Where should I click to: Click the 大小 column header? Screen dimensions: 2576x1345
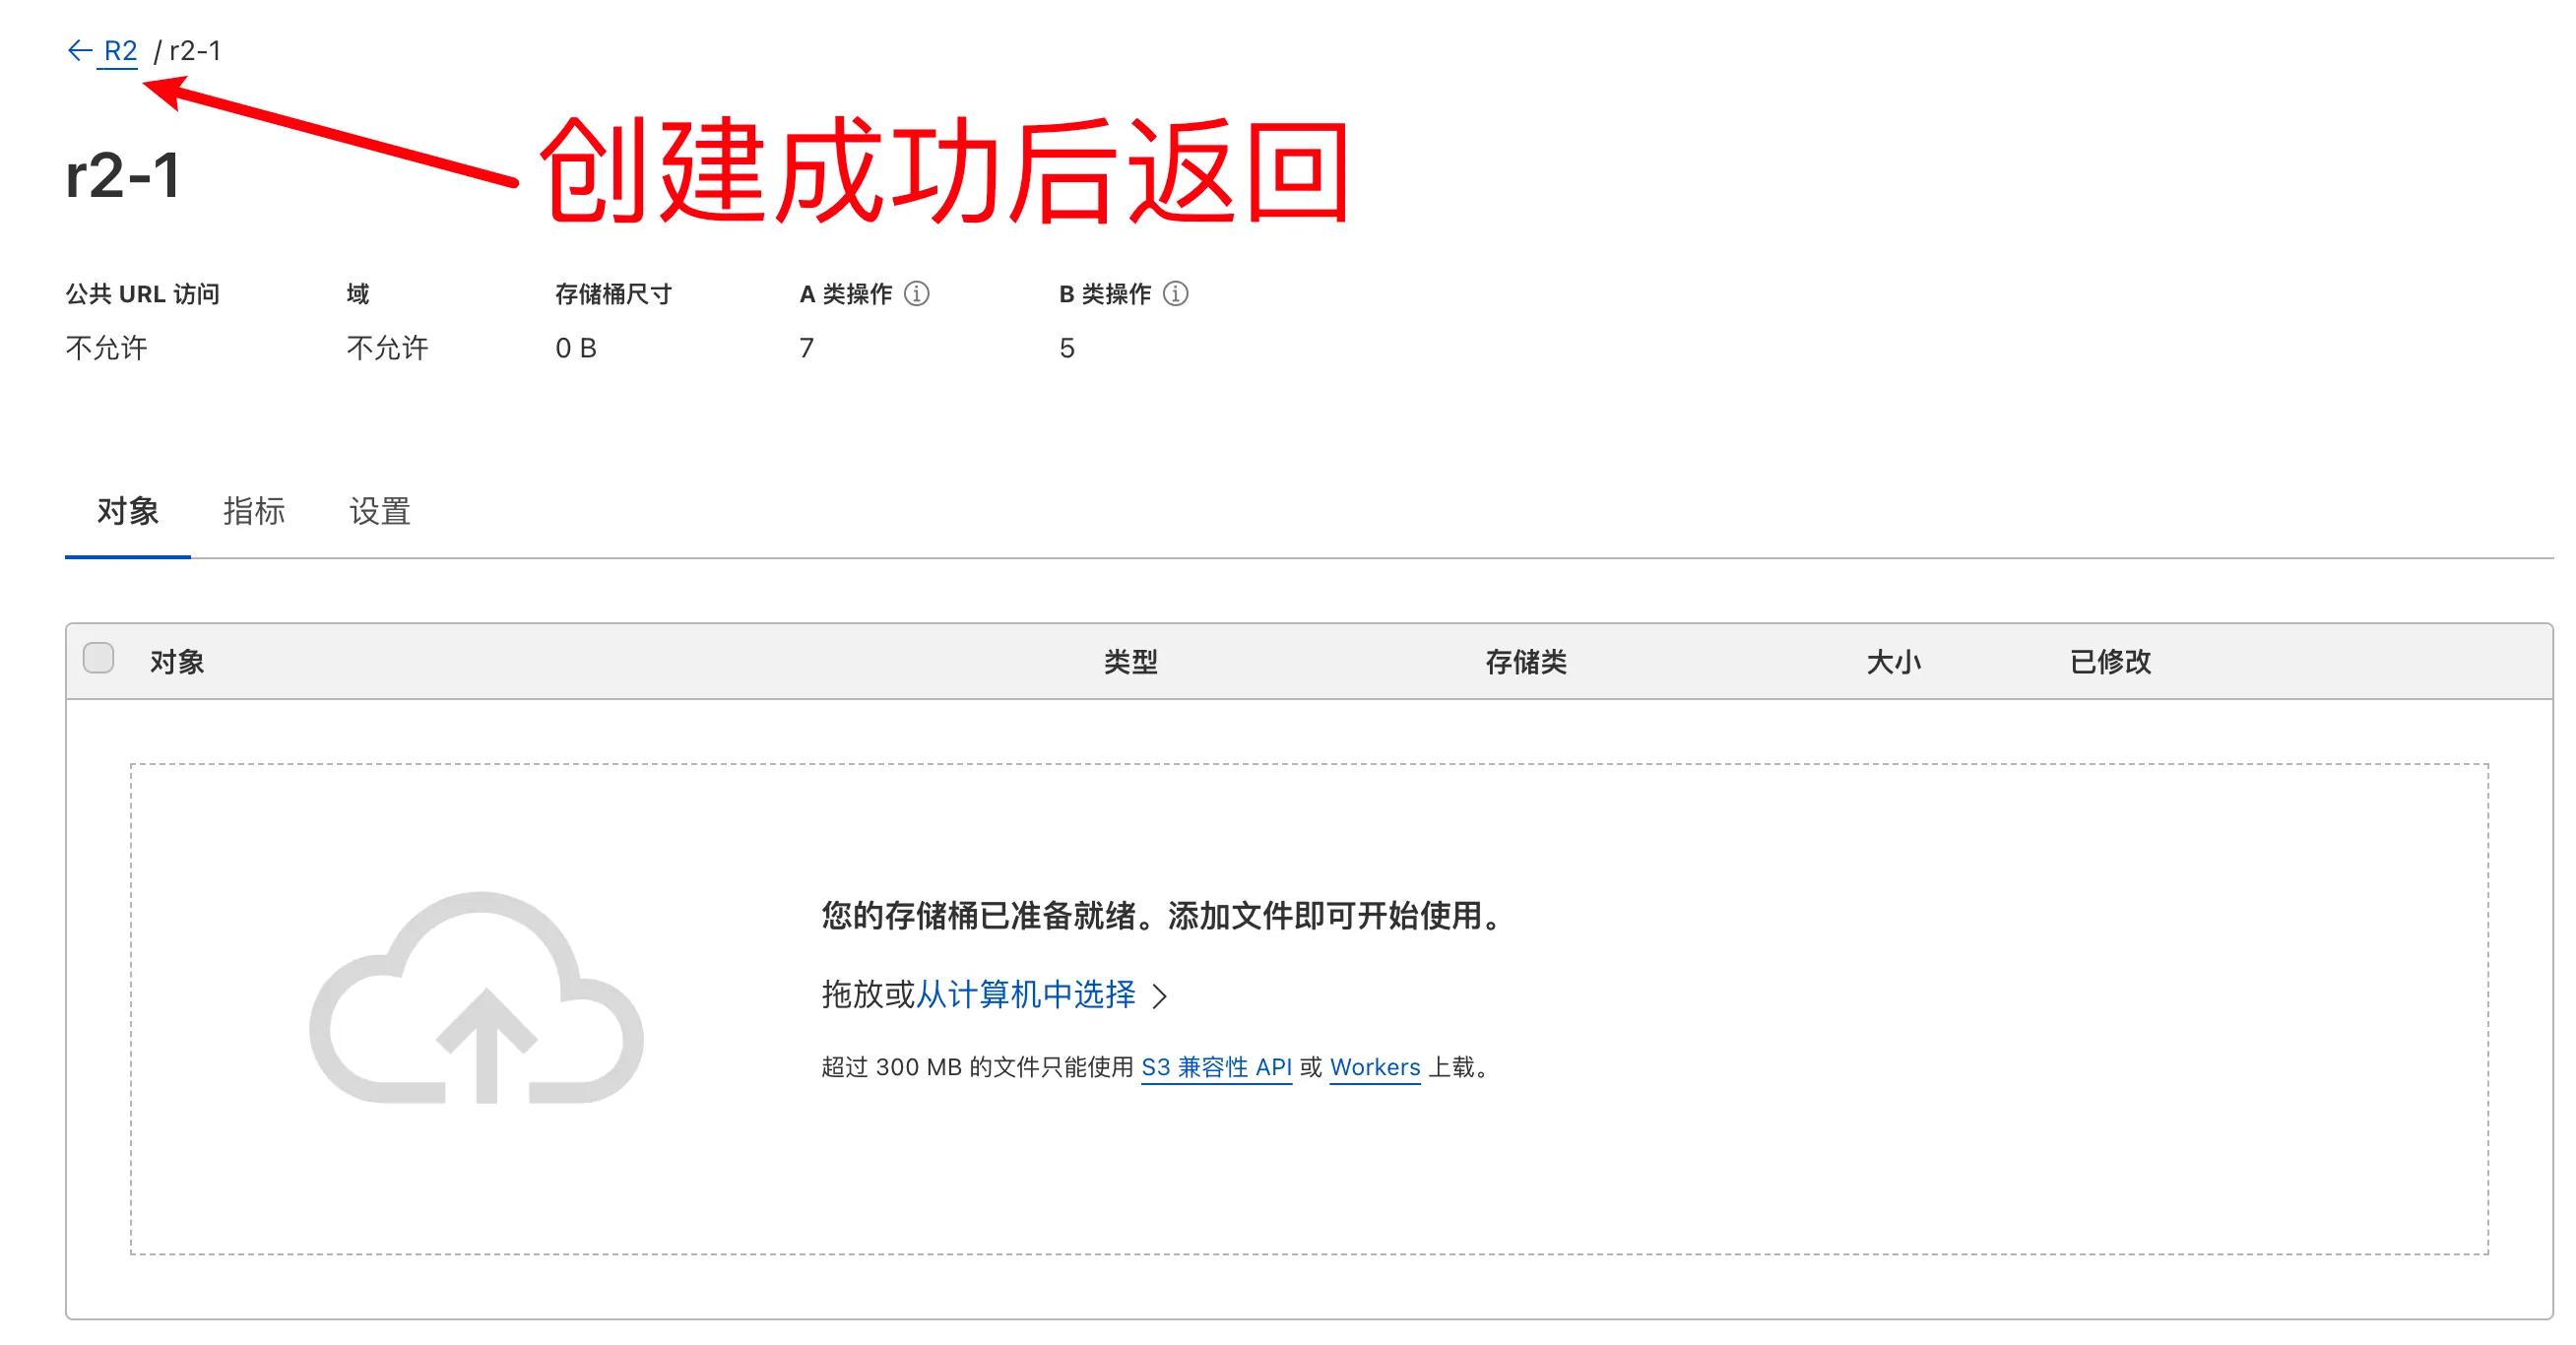1894,661
